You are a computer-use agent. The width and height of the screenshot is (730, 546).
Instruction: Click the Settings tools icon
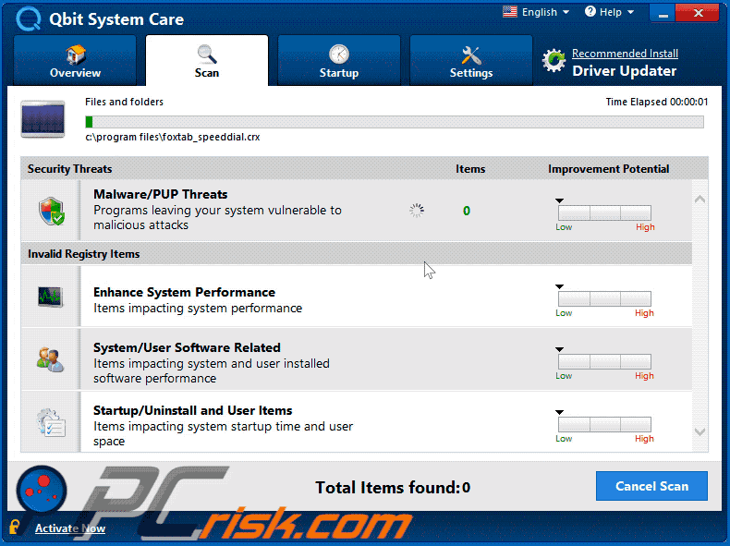pos(471,55)
